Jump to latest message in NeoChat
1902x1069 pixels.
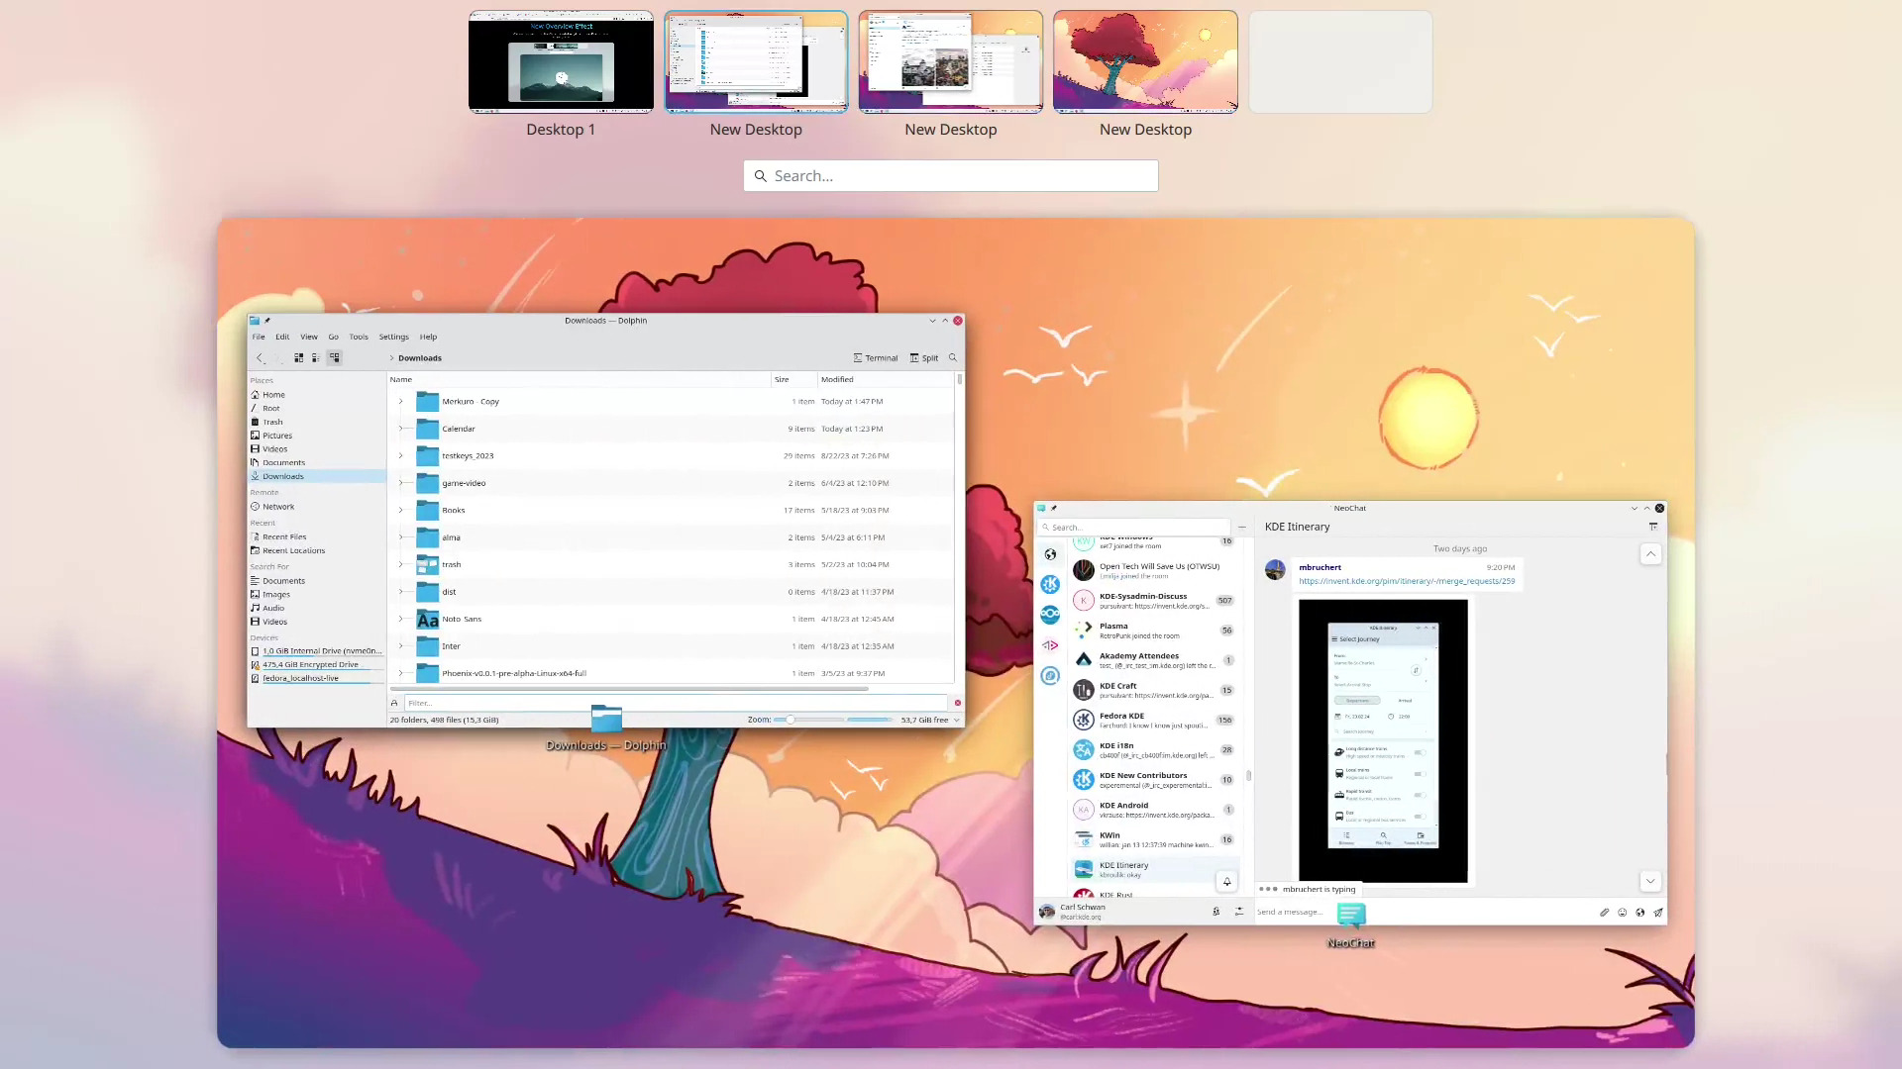[x=1650, y=881]
